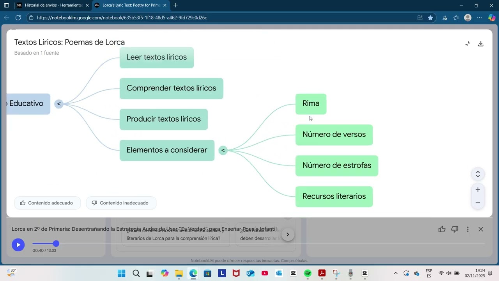
Task: Open the Favorites list
Action: coord(456,18)
